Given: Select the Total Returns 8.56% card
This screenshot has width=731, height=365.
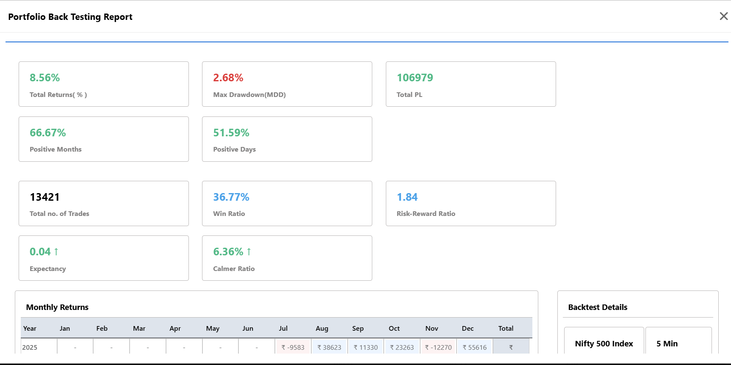Looking at the screenshot, I should click(104, 84).
